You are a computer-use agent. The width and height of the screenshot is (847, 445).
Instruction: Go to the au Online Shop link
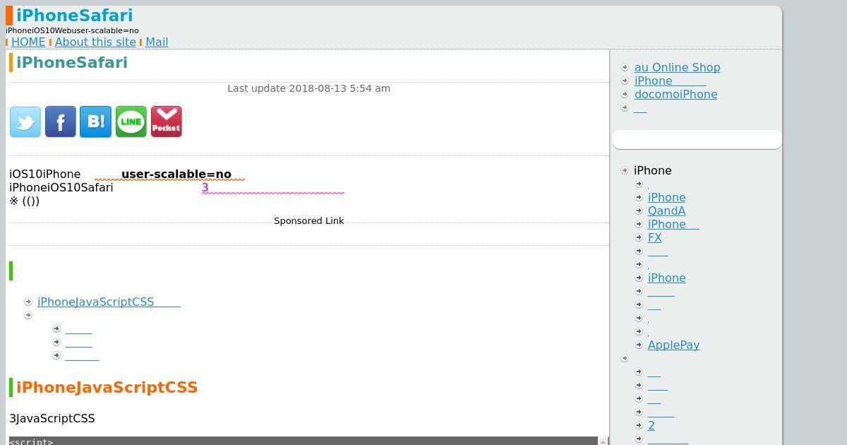click(x=677, y=68)
